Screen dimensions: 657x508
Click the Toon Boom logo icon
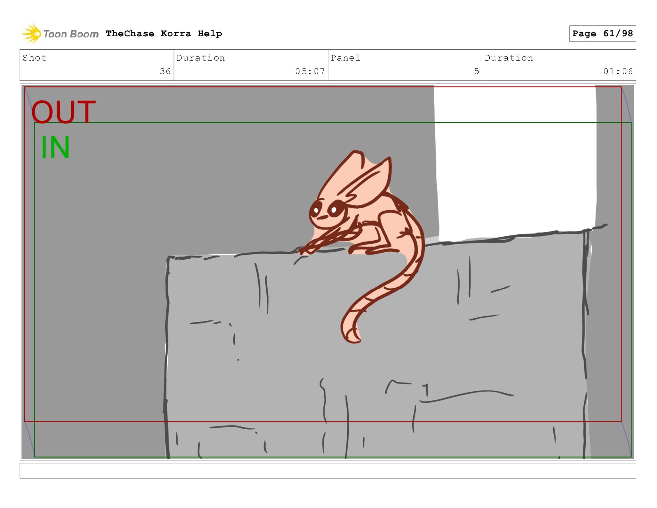pyautogui.click(x=31, y=34)
